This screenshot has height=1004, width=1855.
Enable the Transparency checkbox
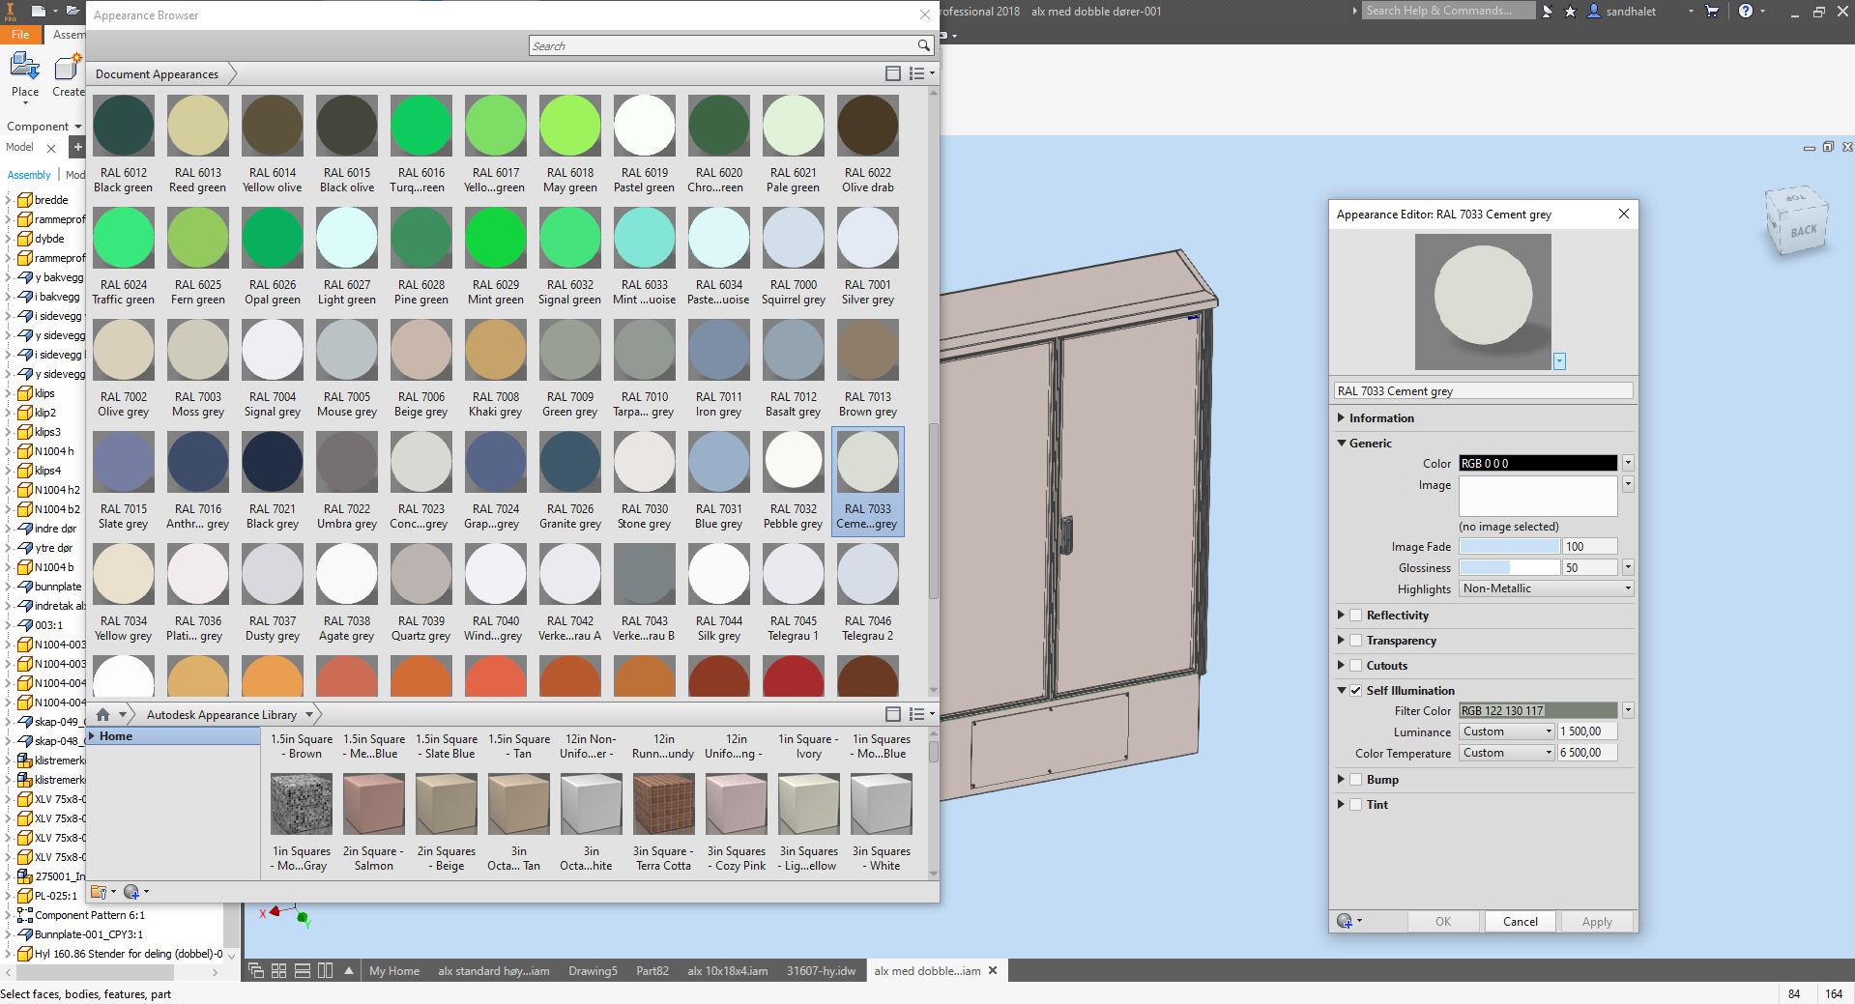pyautogui.click(x=1356, y=640)
